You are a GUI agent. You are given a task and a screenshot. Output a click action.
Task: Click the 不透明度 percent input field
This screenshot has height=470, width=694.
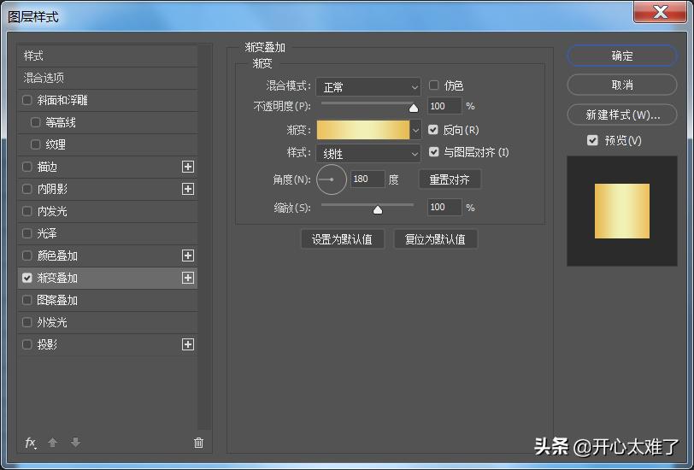coord(444,106)
